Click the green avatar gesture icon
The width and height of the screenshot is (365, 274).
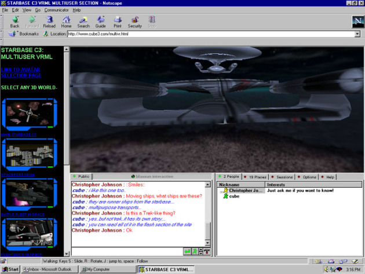pyautogui.click(x=195, y=251)
